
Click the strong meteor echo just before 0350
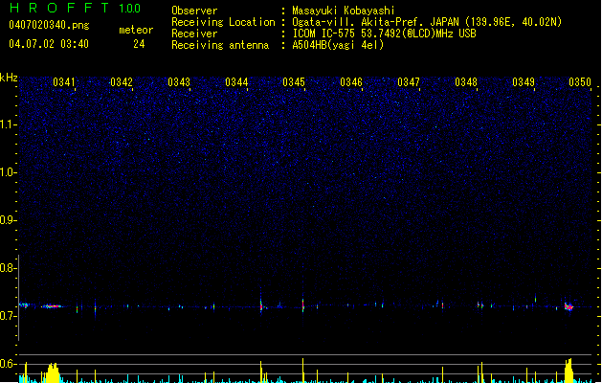(569, 306)
